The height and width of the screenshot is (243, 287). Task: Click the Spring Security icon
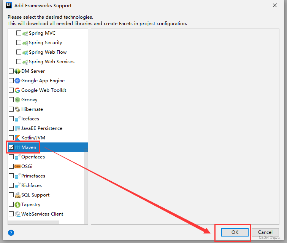pyautogui.click(x=25, y=43)
